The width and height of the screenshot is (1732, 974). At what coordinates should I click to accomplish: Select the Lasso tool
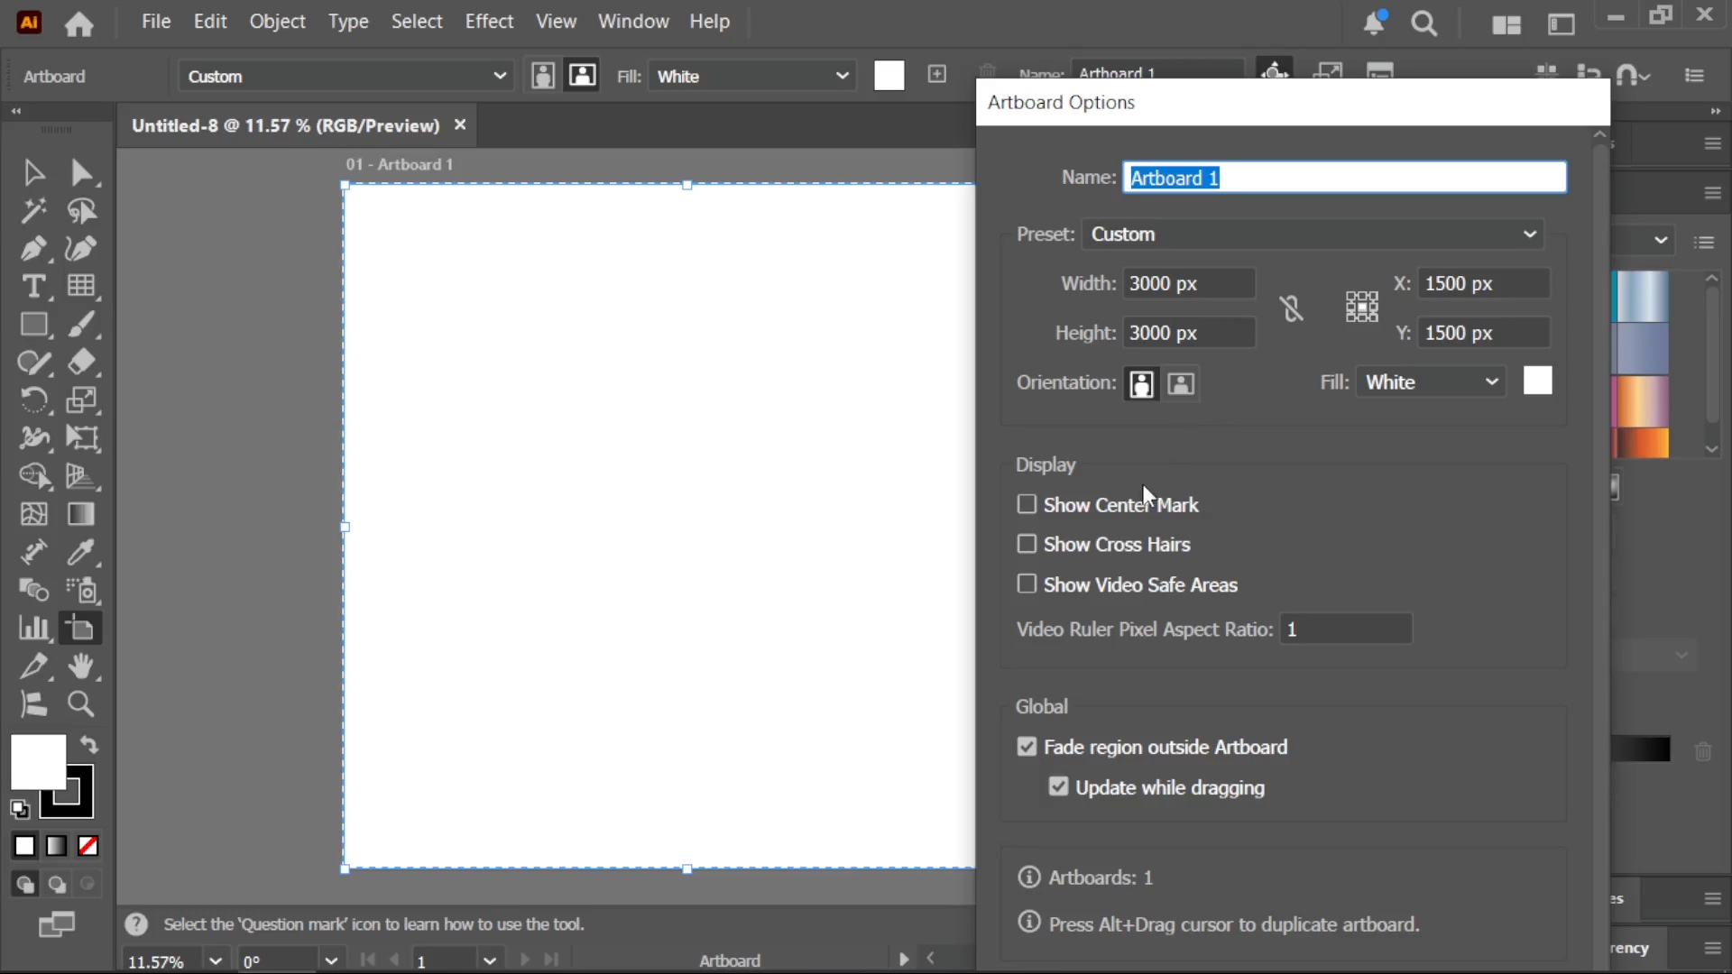[81, 211]
